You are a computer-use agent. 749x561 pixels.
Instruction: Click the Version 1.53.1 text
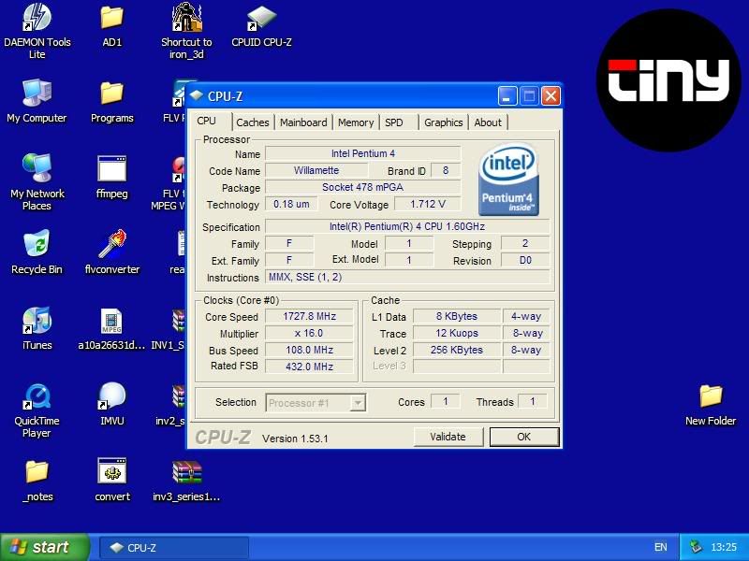click(295, 439)
